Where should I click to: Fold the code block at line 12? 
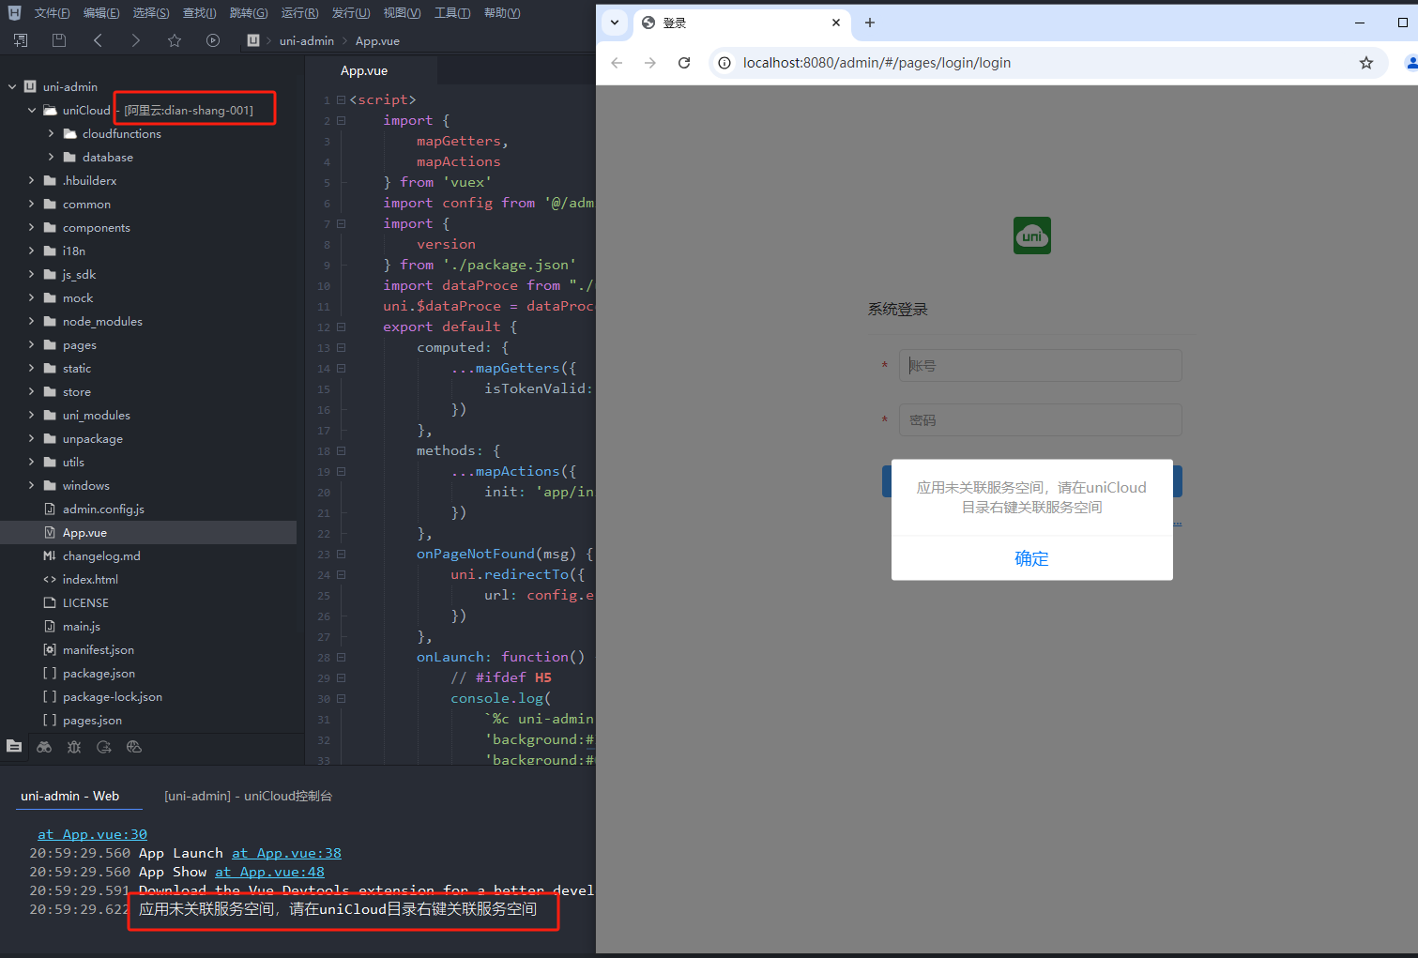pos(341,327)
